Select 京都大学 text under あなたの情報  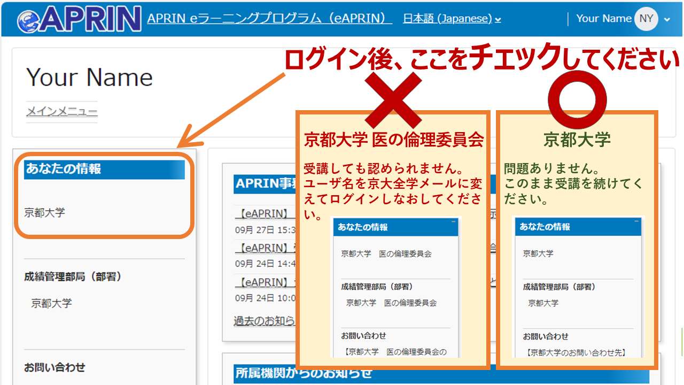point(44,212)
